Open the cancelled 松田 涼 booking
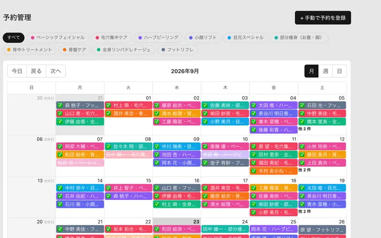 click(80, 163)
